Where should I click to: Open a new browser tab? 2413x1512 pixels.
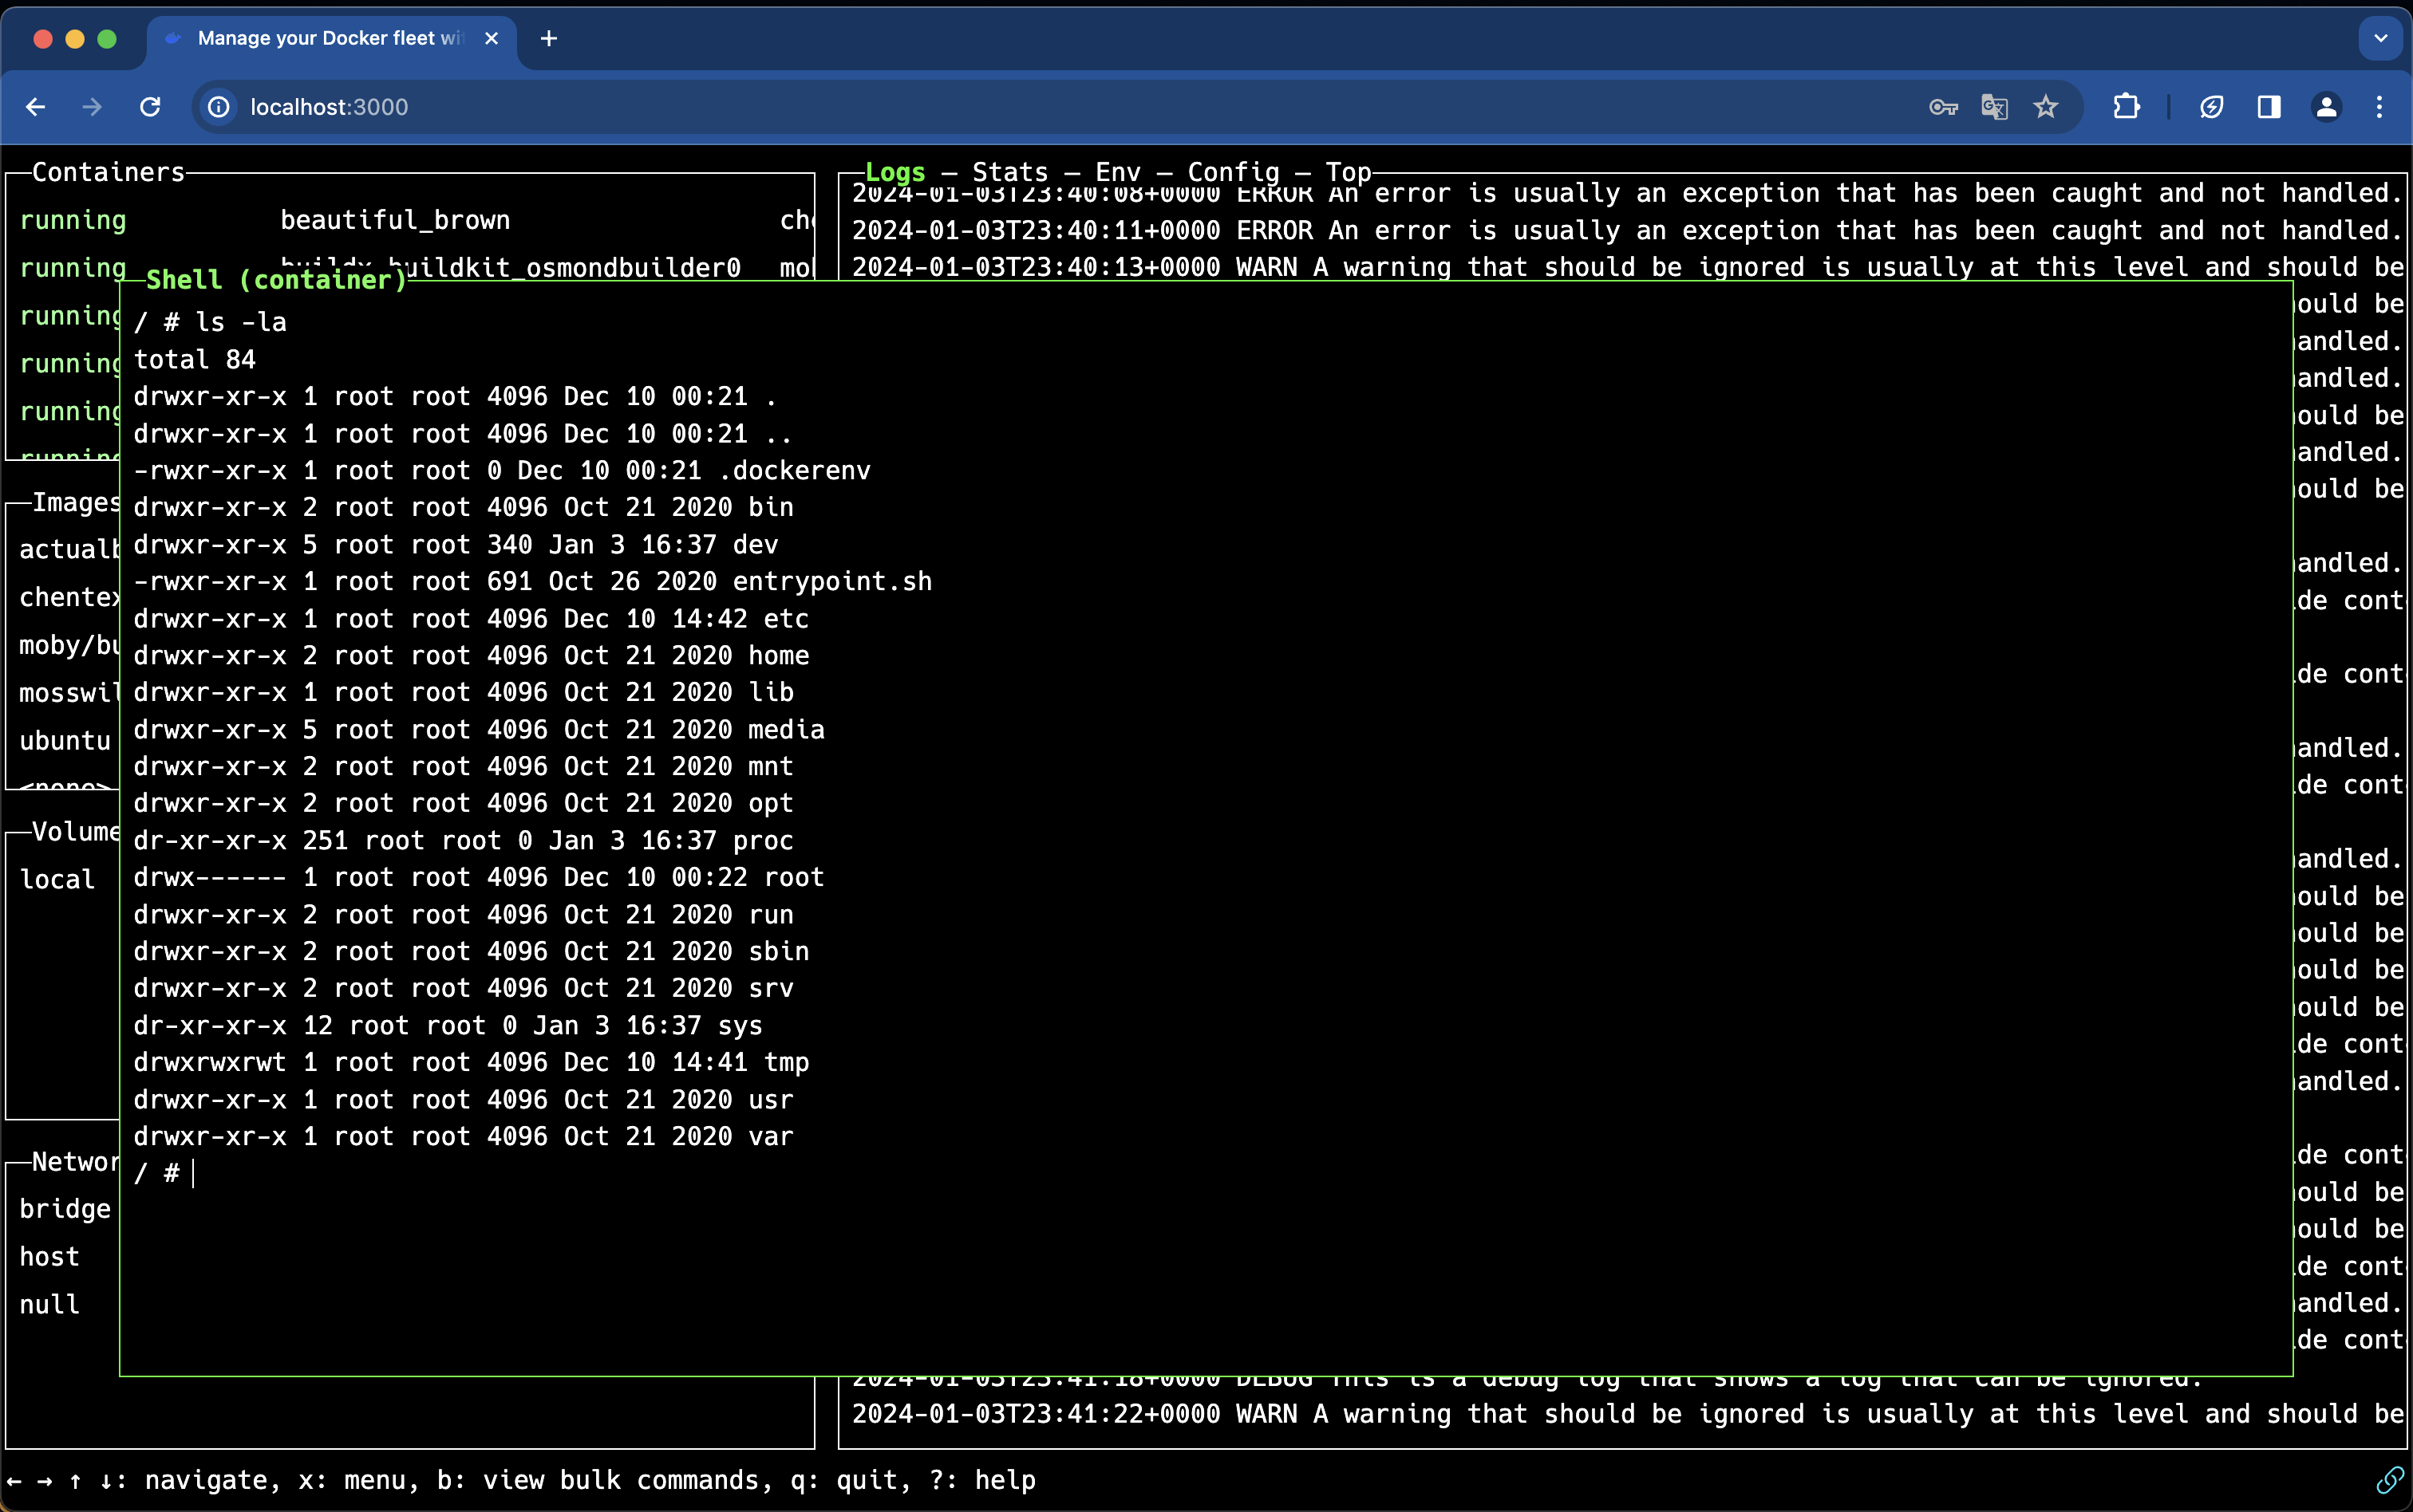[x=548, y=38]
